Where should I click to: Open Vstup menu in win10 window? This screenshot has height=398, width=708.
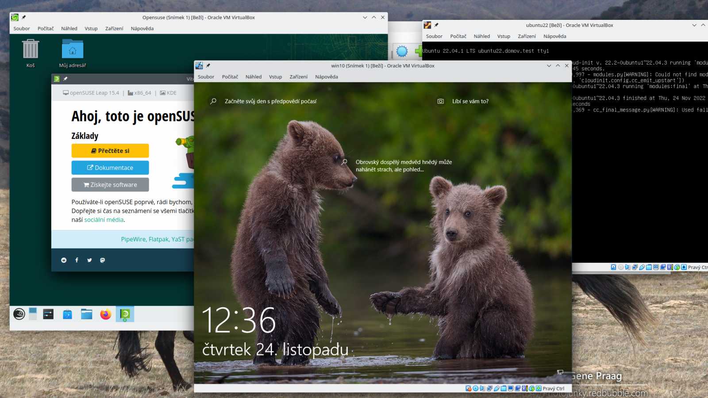pos(275,77)
